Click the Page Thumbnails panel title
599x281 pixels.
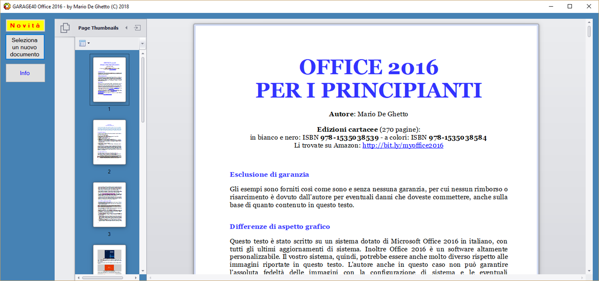click(98, 28)
